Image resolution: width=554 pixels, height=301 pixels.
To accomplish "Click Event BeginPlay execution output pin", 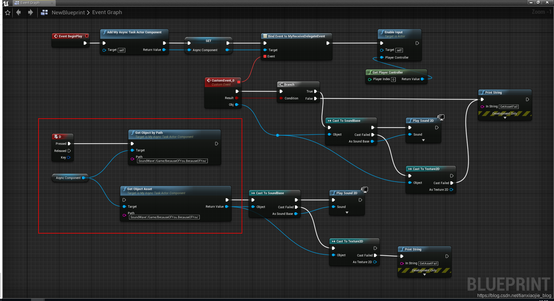I will pyautogui.click(x=85, y=43).
